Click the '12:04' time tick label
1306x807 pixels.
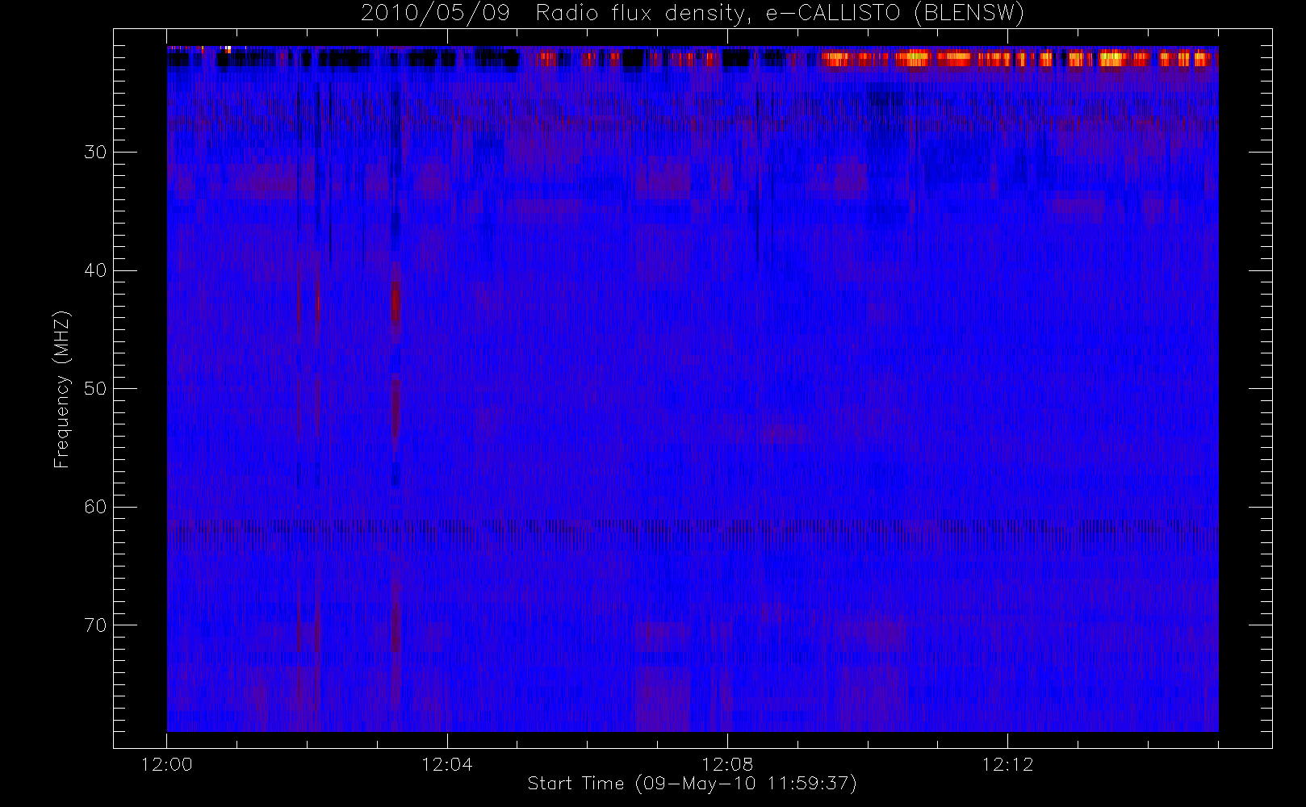[x=447, y=764]
